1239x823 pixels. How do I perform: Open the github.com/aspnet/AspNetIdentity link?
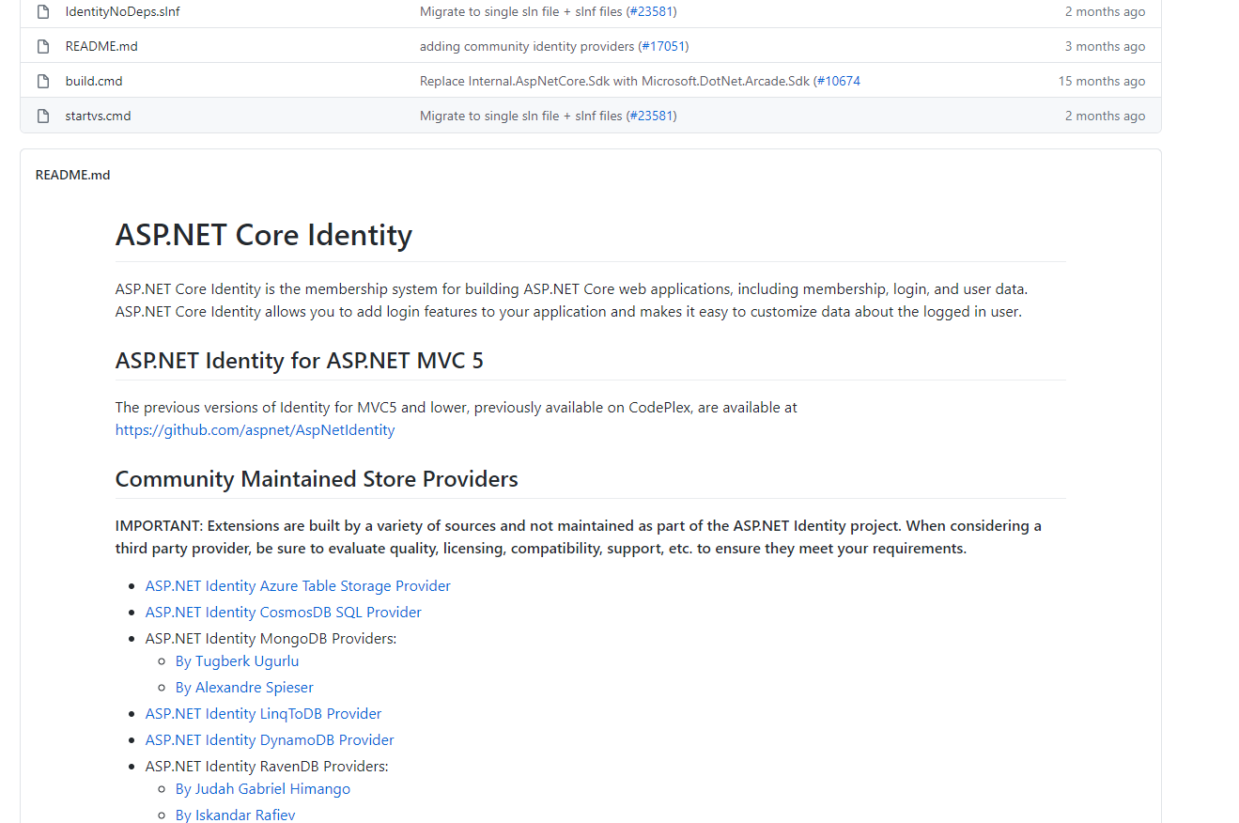(255, 430)
